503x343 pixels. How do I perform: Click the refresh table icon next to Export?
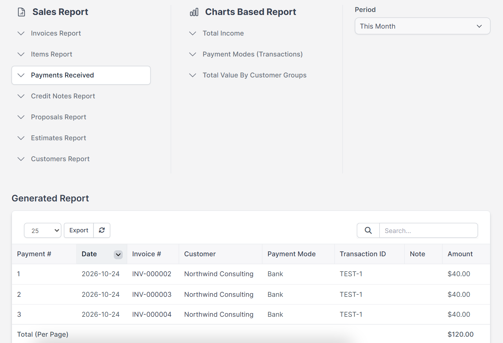pyautogui.click(x=102, y=230)
